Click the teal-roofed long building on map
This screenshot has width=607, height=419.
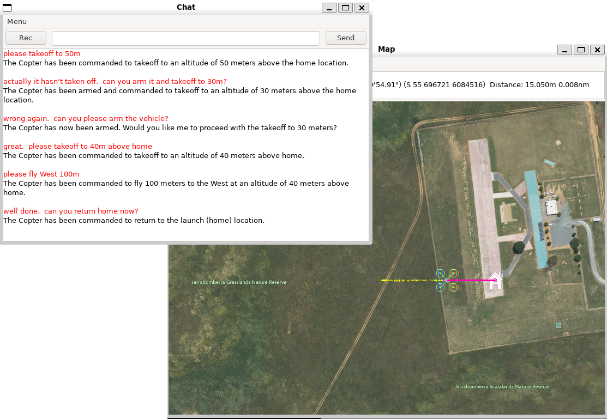point(534,218)
